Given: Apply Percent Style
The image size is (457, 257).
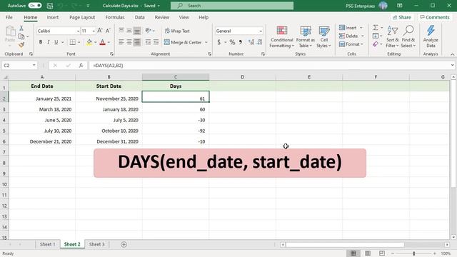Looking at the screenshot, I should [x=232, y=42].
